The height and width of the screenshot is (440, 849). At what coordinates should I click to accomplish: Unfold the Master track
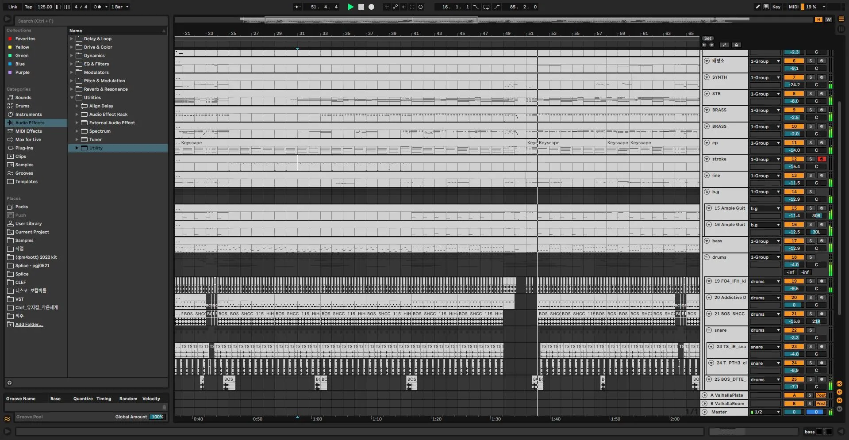(x=704, y=412)
